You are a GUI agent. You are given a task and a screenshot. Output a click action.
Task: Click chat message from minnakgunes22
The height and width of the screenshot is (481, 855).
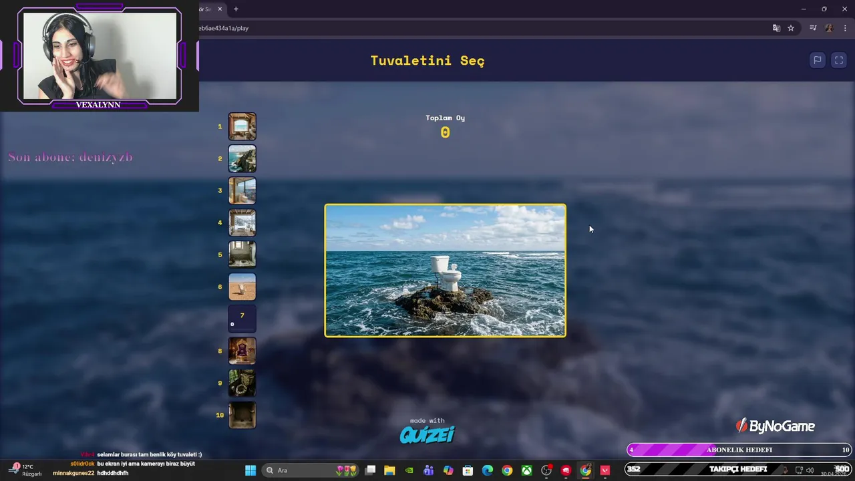pos(91,473)
